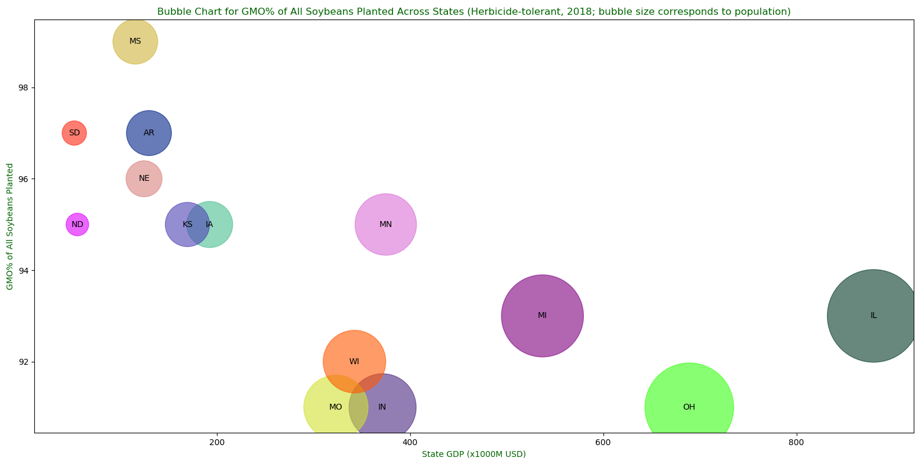The image size is (922, 467).
Task: Click the chart title text
Action: click(473, 12)
